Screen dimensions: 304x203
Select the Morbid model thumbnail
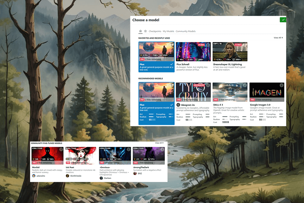47,156
